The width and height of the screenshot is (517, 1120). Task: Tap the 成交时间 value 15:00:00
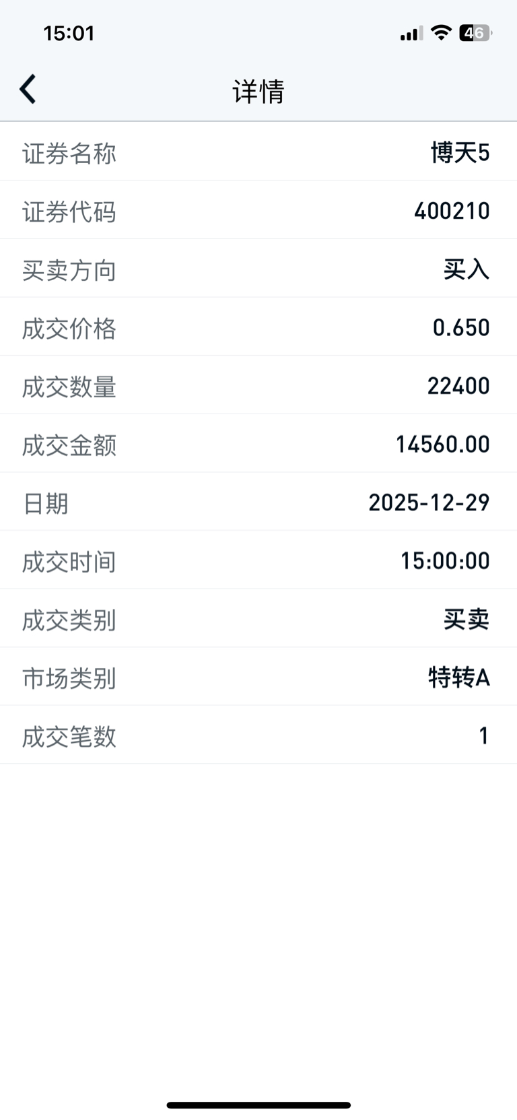click(x=445, y=560)
